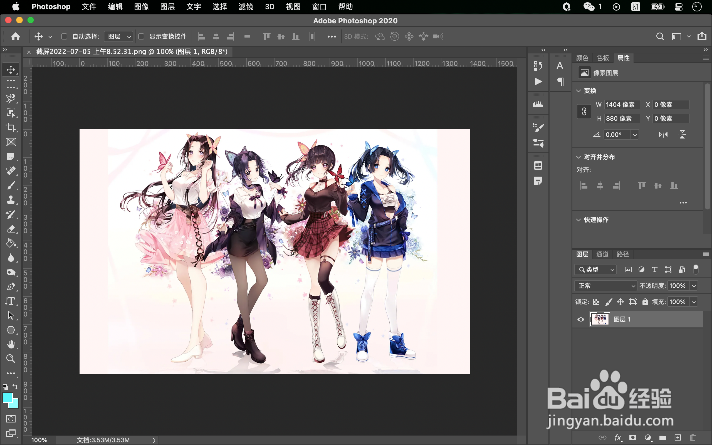The width and height of the screenshot is (712, 445).
Task: Open the 滤镜 menu
Action: (x=246, y=6)
